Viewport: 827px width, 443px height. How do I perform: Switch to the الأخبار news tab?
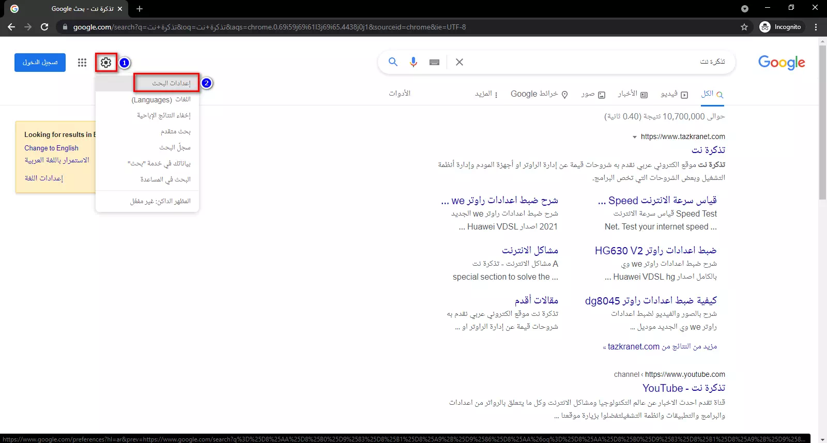click(x=633, y=94)
